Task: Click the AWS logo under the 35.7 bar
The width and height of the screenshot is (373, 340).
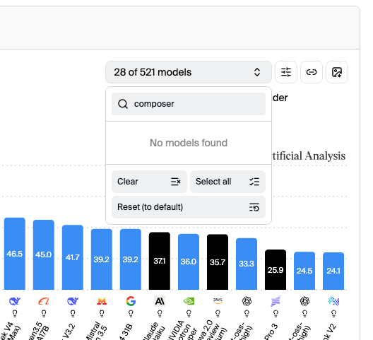Action: [x=218, y=301]
